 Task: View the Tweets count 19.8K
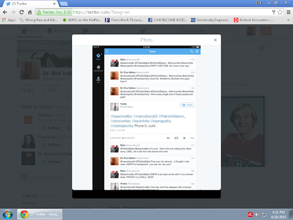(x=27, y=88)
